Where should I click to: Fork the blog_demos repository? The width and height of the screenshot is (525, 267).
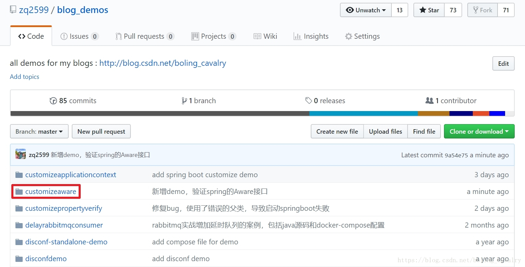pyautogui.click(x=482, y=10)
